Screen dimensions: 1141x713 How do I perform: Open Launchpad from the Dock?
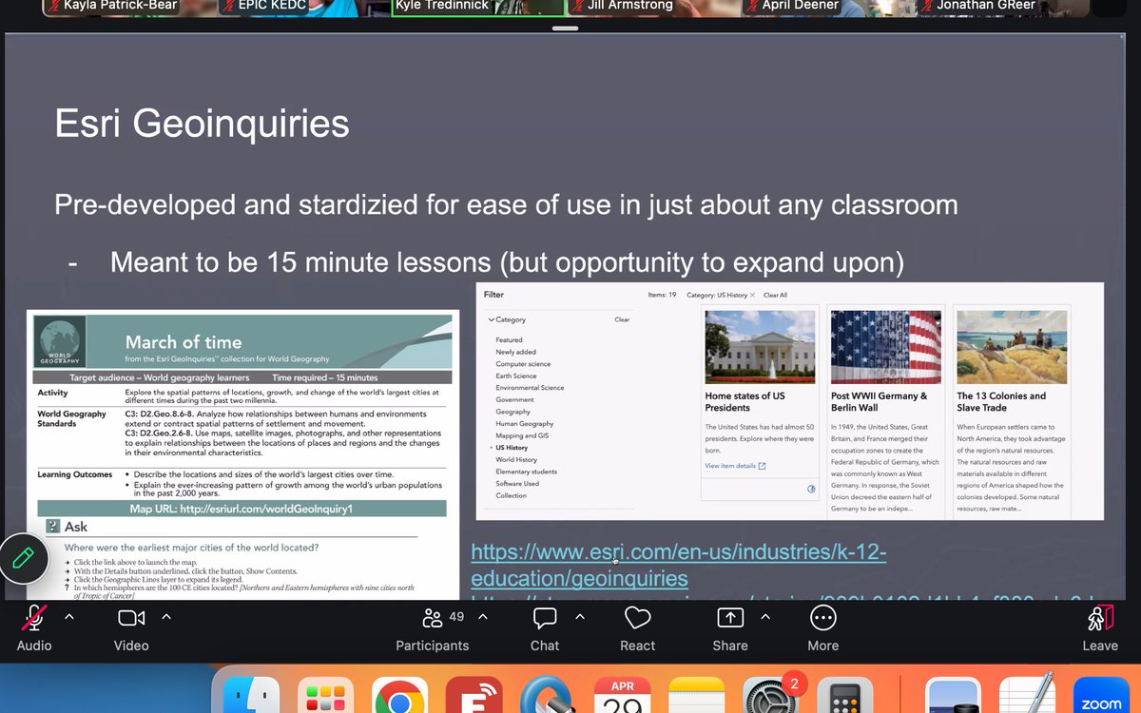coord(323,696)
